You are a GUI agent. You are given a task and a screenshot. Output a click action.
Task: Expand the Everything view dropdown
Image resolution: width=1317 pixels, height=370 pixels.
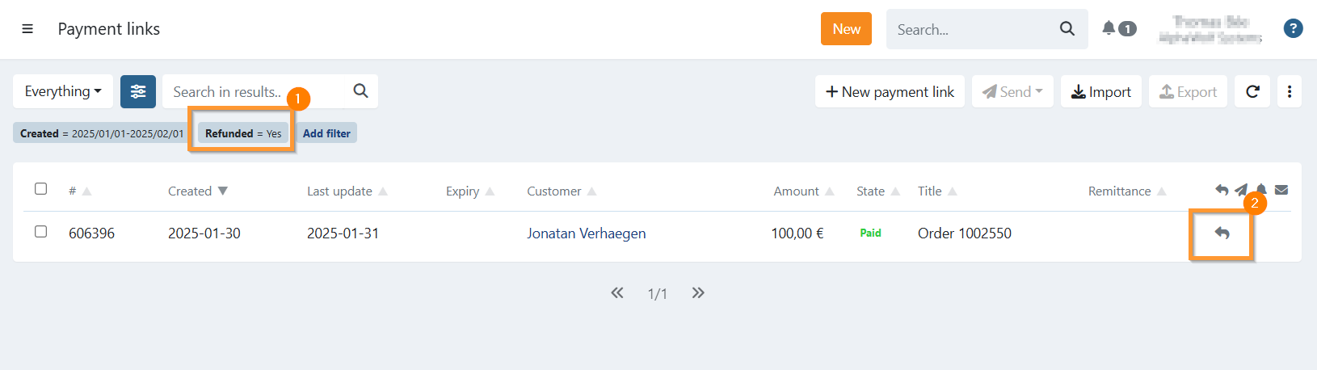click(63, 91)
